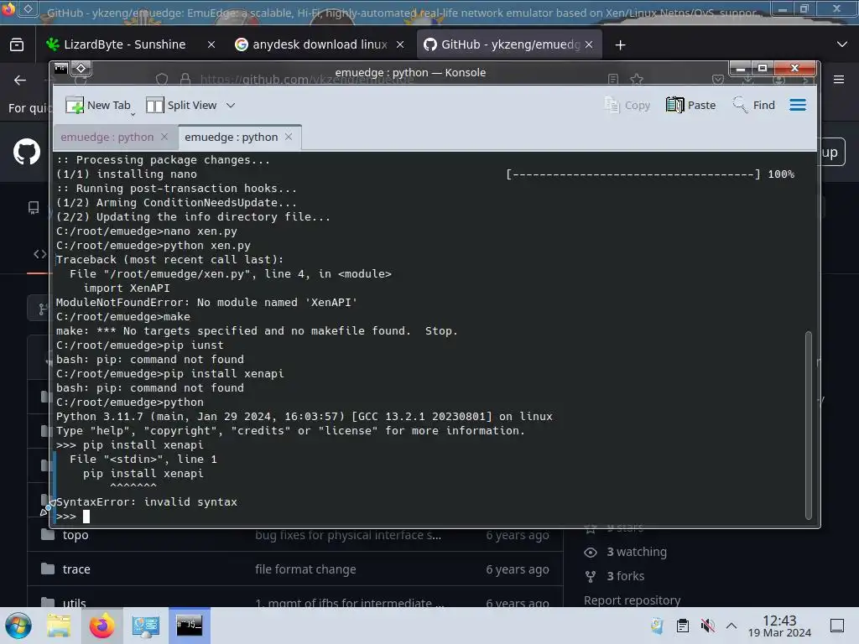Toggle the Konsole keep-on-all-desktops pin icon
The width and height of the screenshot is (859, 644).
81,69
